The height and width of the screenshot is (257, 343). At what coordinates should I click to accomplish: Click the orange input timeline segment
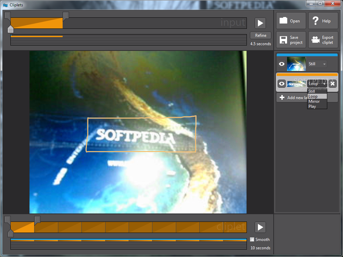[37, 23]
